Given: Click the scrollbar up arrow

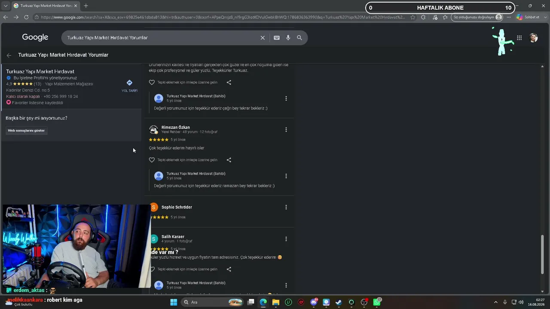Looking at the screenshot, I should coord(542,67).
